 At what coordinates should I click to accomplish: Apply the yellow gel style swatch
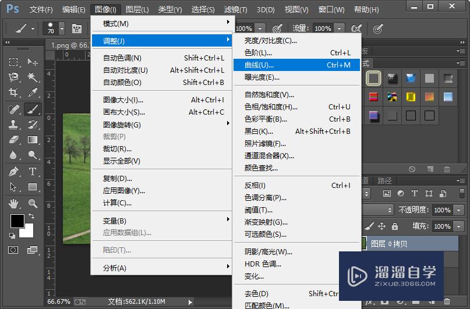[411, 97]
